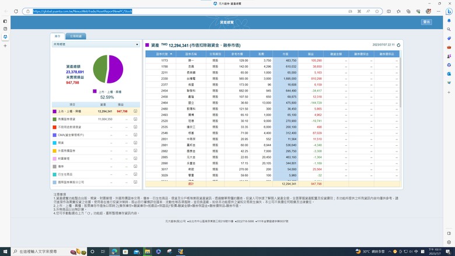Add a new vertical tab with plus
455x256 pixels.
pos(5,46)
